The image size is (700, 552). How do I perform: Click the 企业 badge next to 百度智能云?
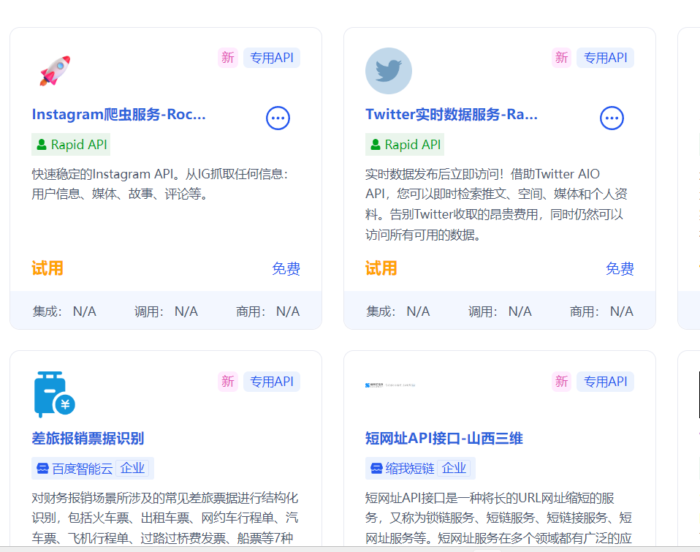point(132,468)
